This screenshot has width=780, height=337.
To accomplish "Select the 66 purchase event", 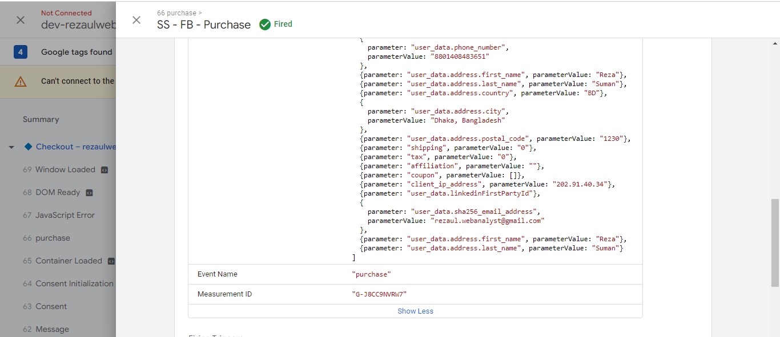I will pos(46,238).
